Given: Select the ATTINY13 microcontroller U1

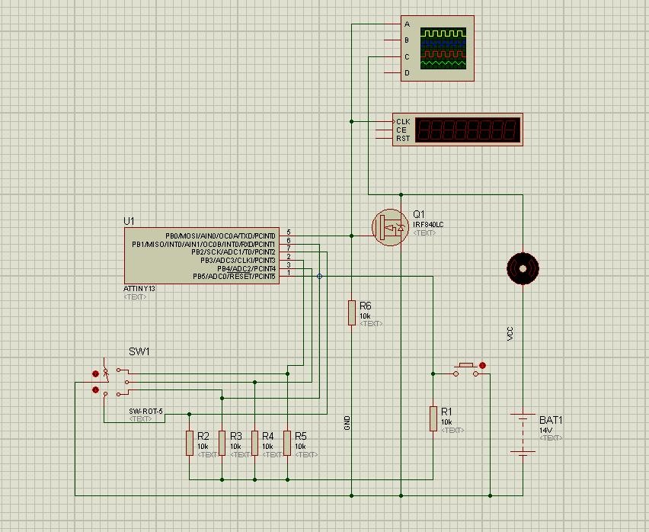Looking at the screenshot, I should click(x=202, y=256).
